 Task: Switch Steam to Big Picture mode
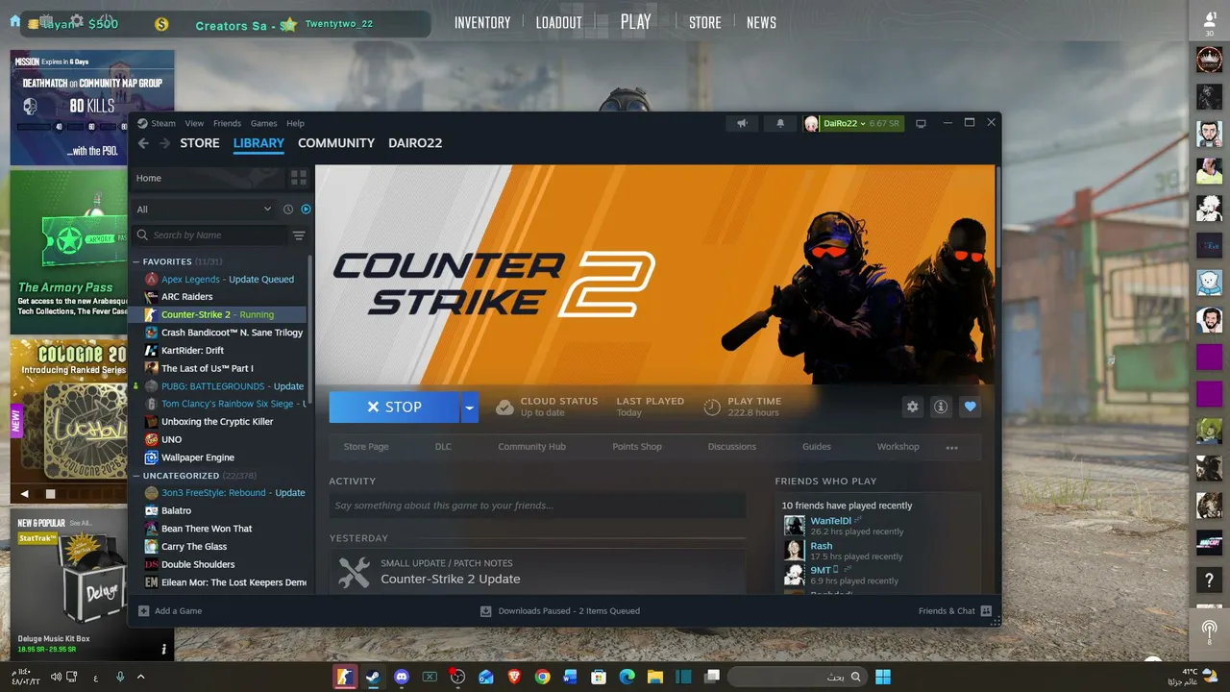(921, 123)
